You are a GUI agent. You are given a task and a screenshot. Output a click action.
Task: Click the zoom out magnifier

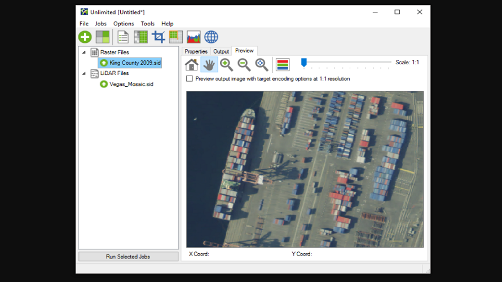point(244,65)
